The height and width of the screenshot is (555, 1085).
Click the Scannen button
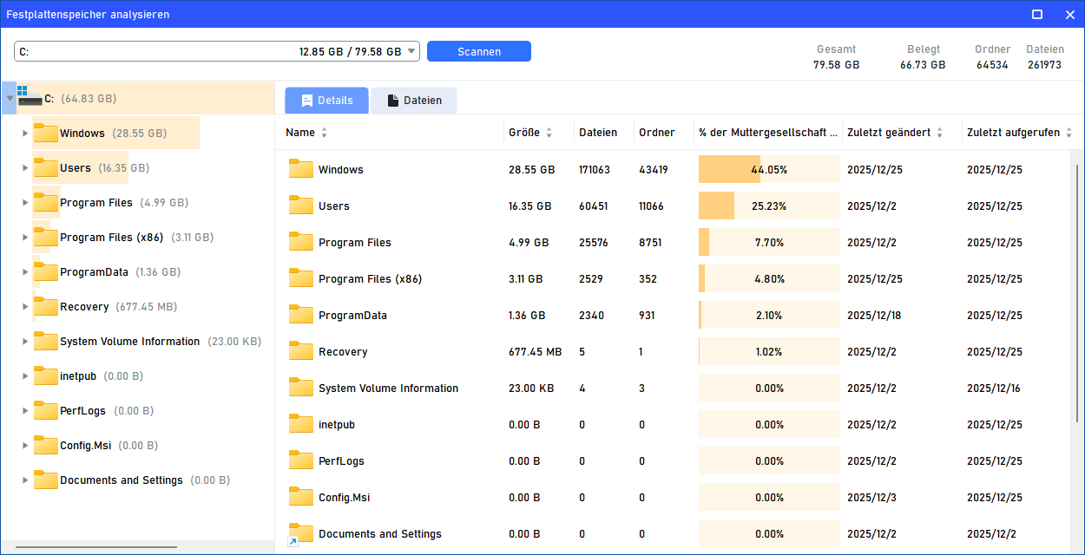click(x=479, y=51)
